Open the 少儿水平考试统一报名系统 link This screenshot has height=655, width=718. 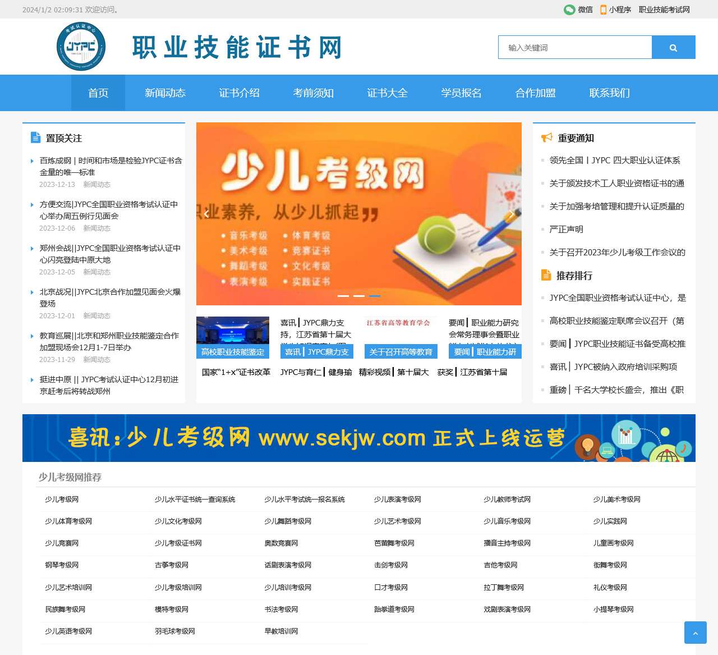pyautogui.click(x=305, y=499)
